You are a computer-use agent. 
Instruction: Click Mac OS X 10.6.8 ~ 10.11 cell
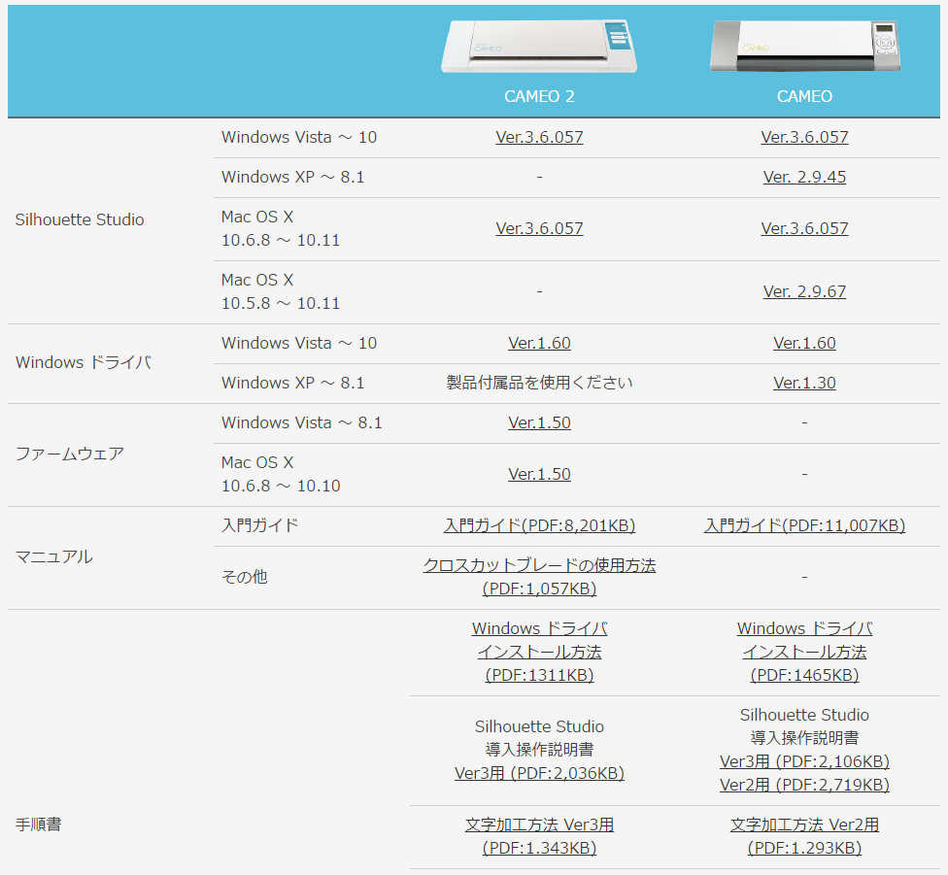pyautogui.click(x=281, y=228)
